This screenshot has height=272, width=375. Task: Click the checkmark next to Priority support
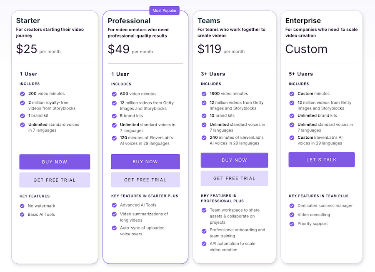292,224
